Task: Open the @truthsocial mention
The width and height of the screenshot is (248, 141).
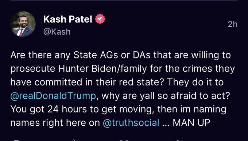Action: [x=131, y=123]
